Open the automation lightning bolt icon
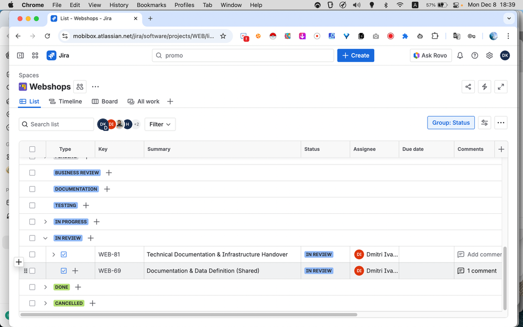 pos(485,87)
